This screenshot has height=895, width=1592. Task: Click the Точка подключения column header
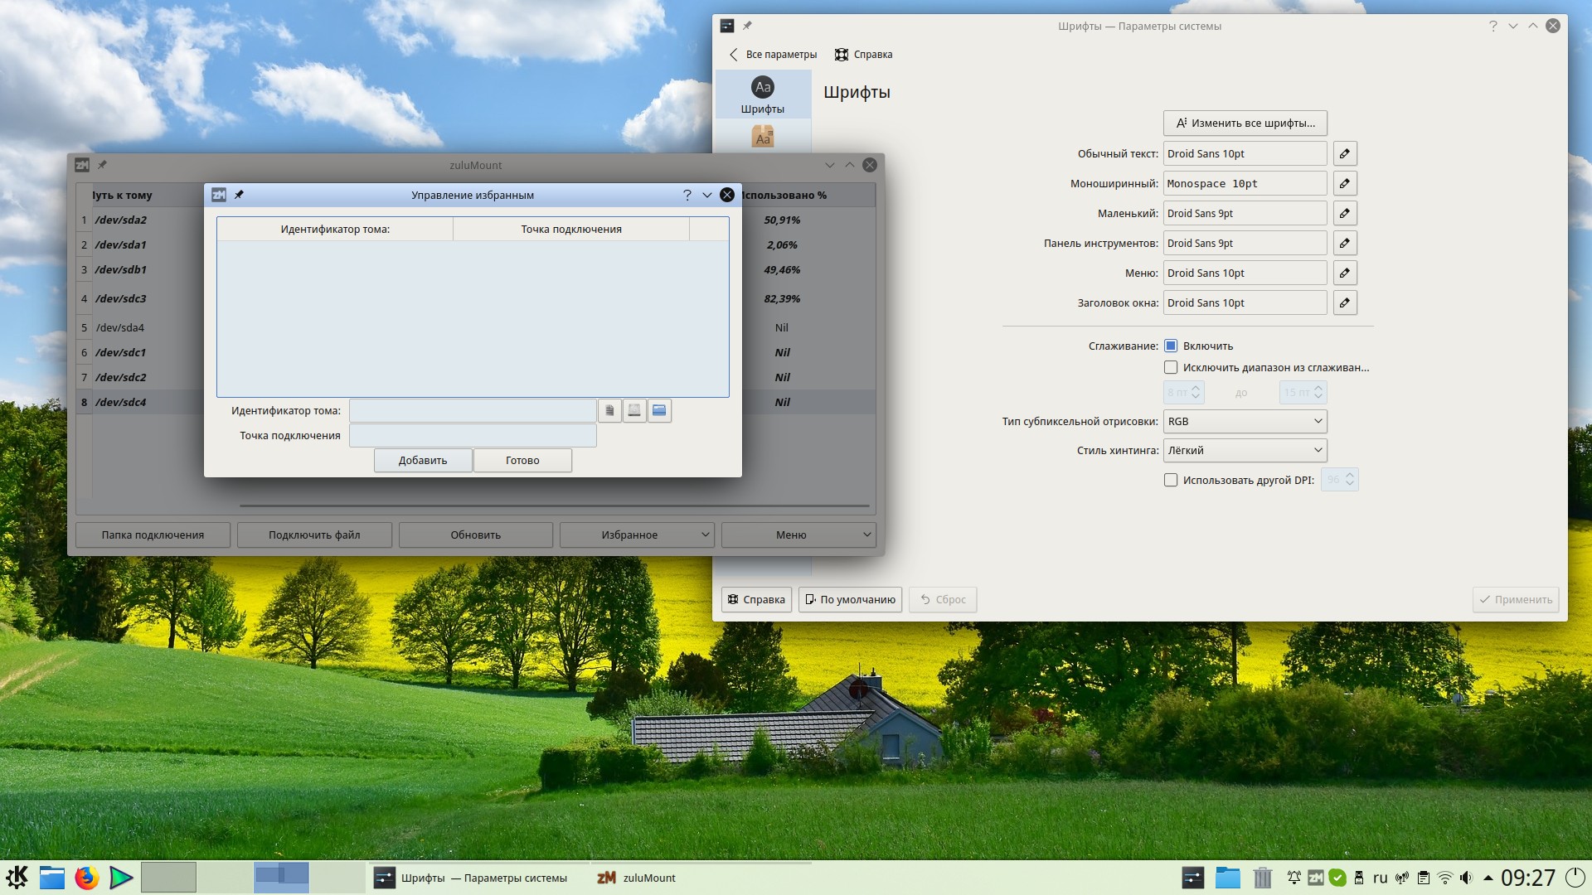coord(570,230)
